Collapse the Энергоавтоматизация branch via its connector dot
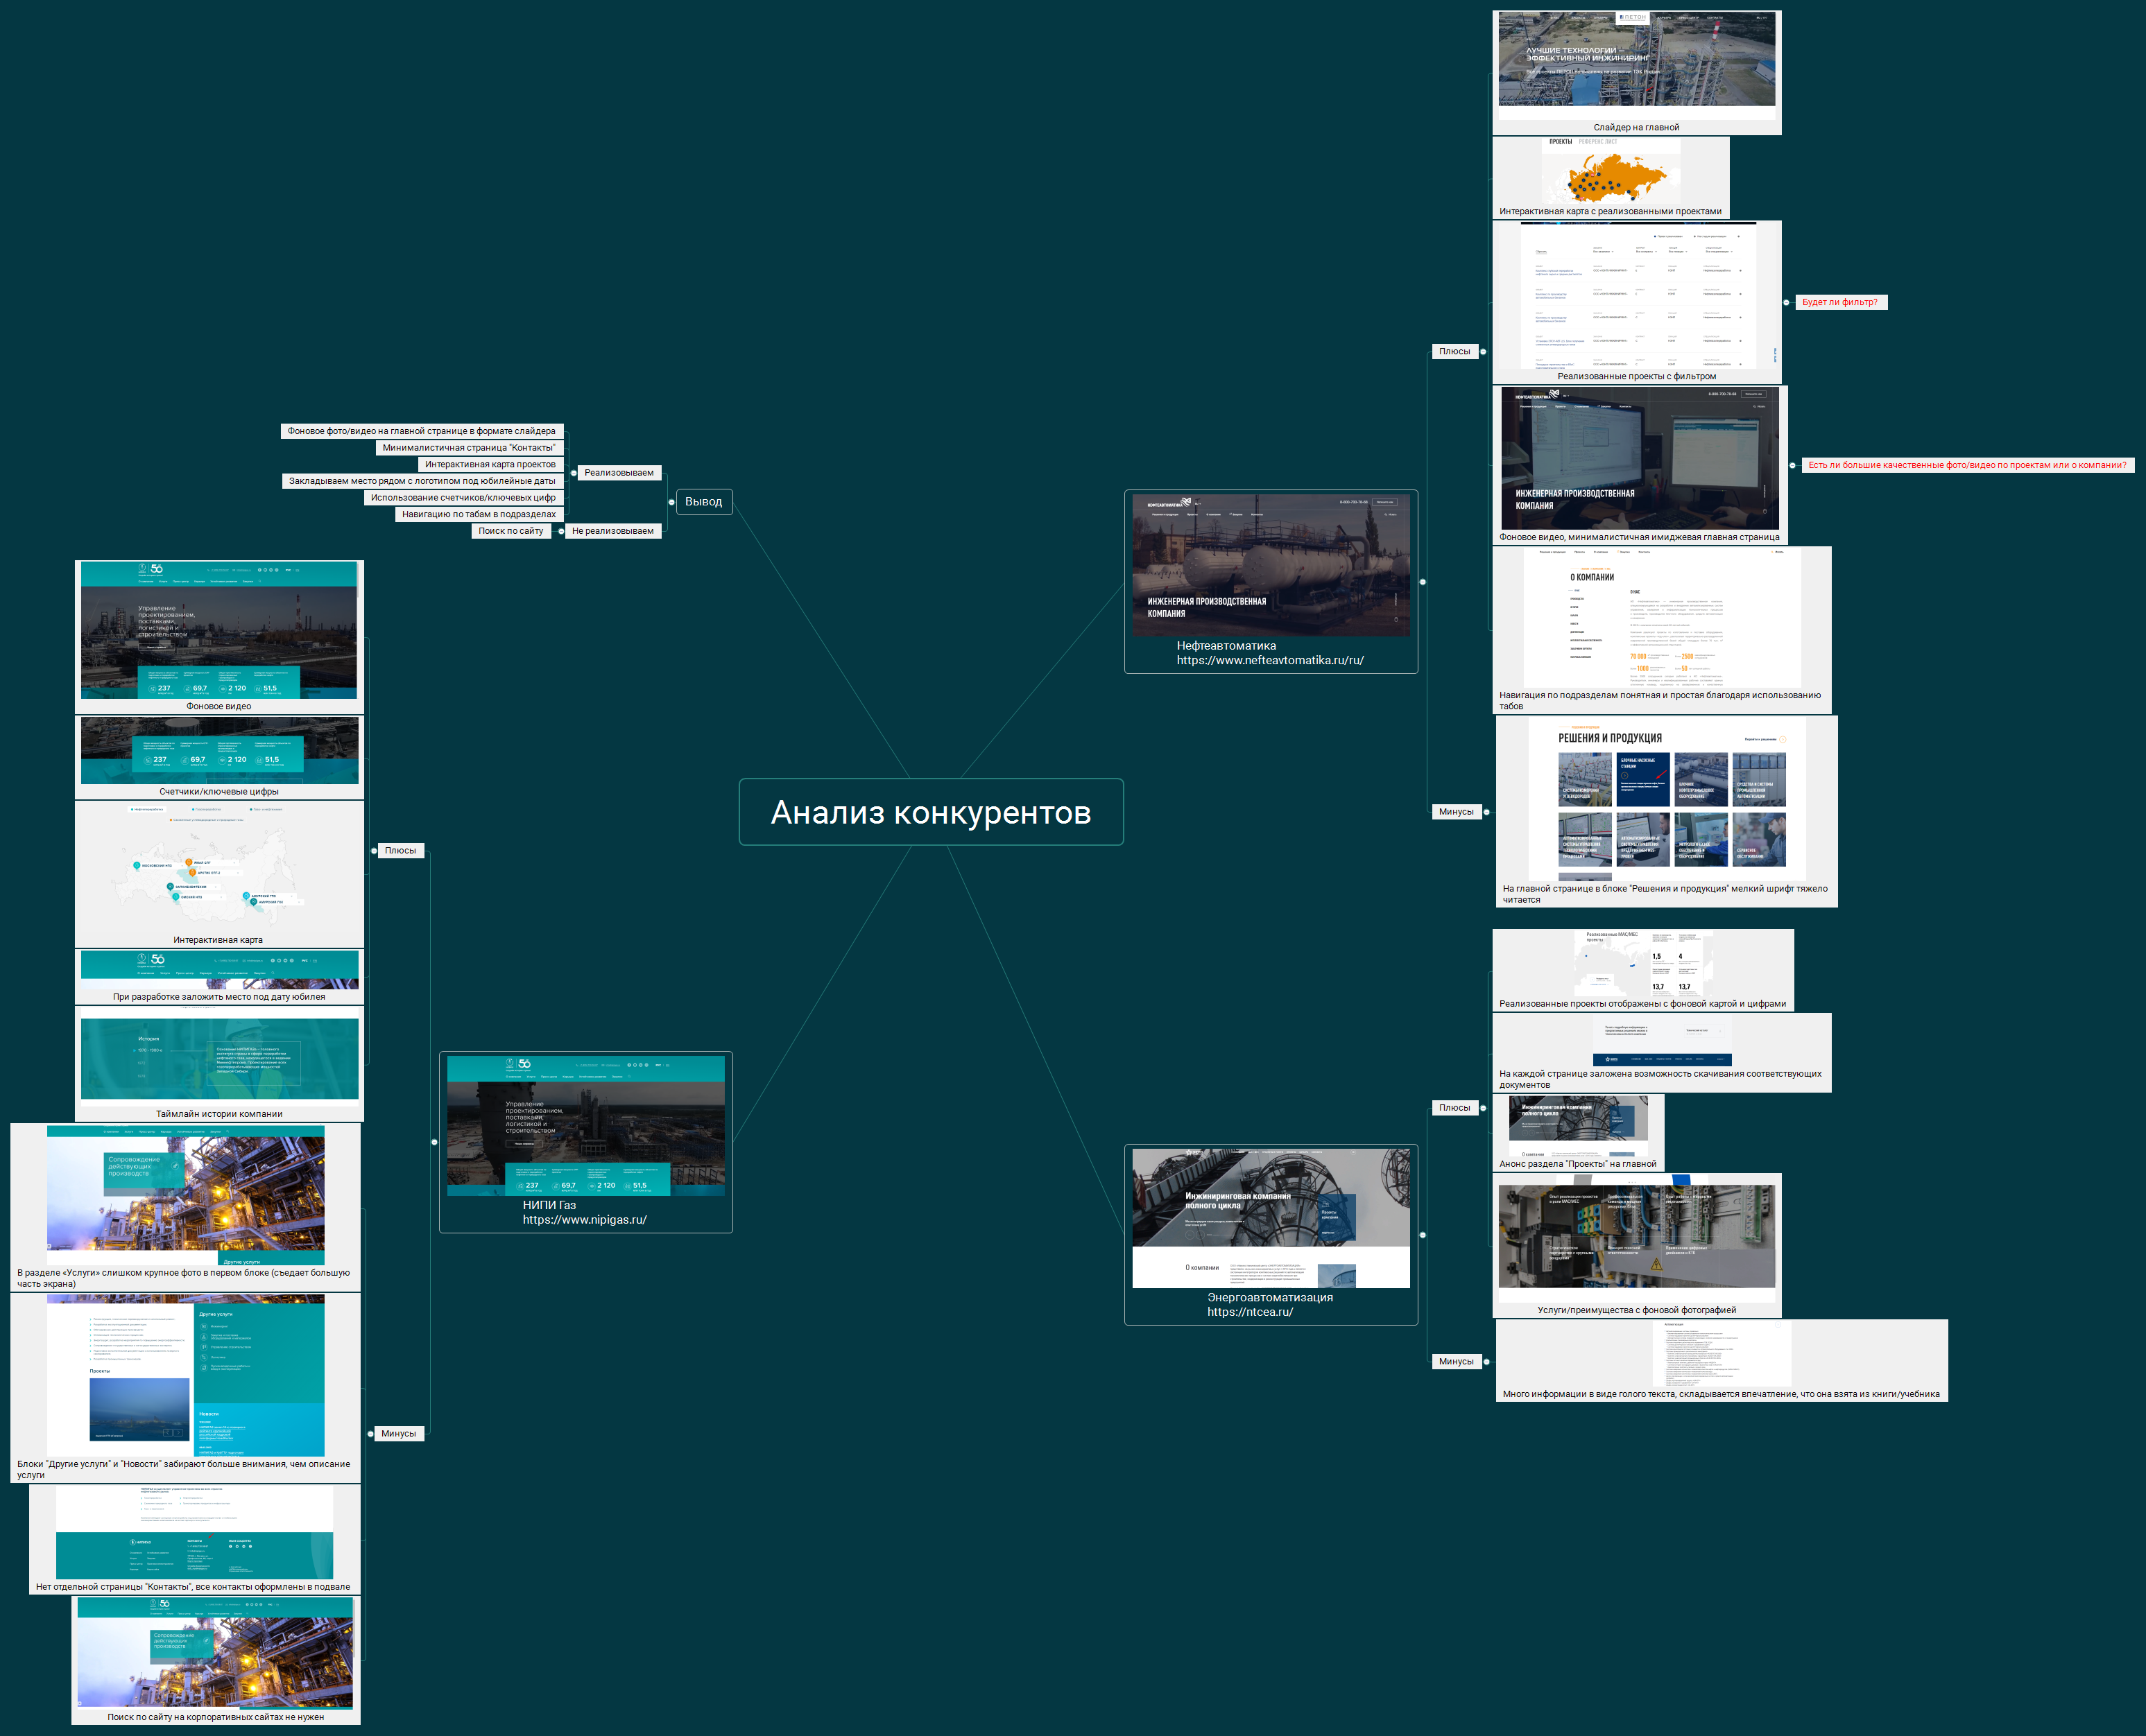 click(x=1423, y=1235)
